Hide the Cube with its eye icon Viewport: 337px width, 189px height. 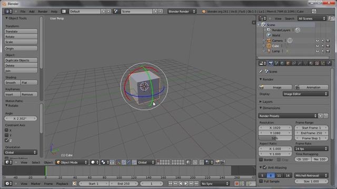point(318,46)
